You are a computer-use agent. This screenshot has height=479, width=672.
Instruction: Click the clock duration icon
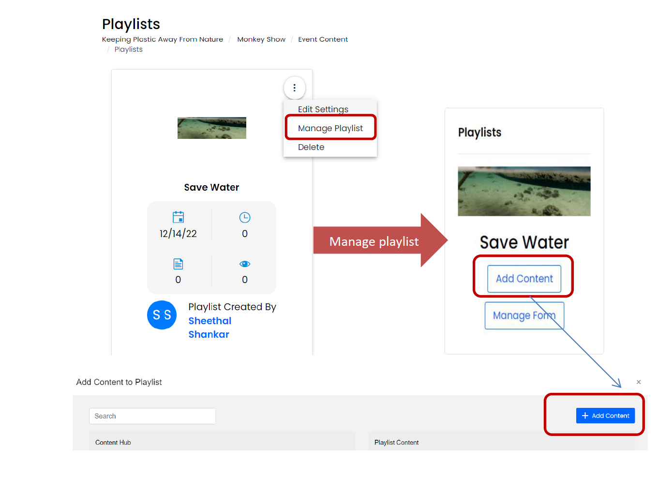click(x=245, y=218)
